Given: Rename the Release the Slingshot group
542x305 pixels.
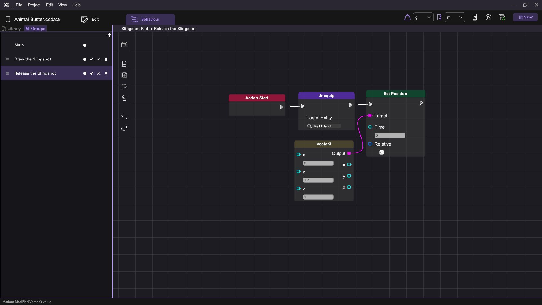Looking at the screenshot, I should (99, 73).
